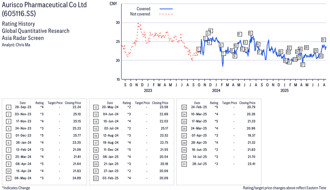
Task: Click the closing price 24.89
Action: [x=77, y=178]
